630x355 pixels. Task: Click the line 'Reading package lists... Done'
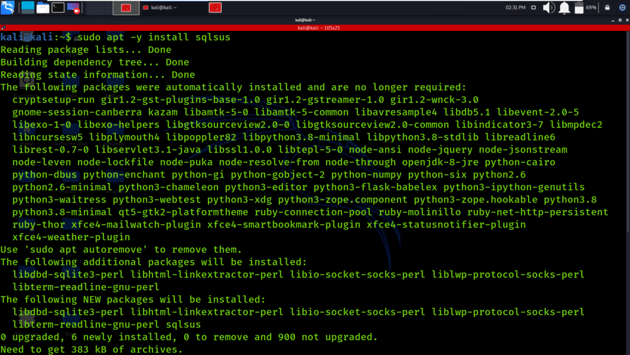click(86, 50)
